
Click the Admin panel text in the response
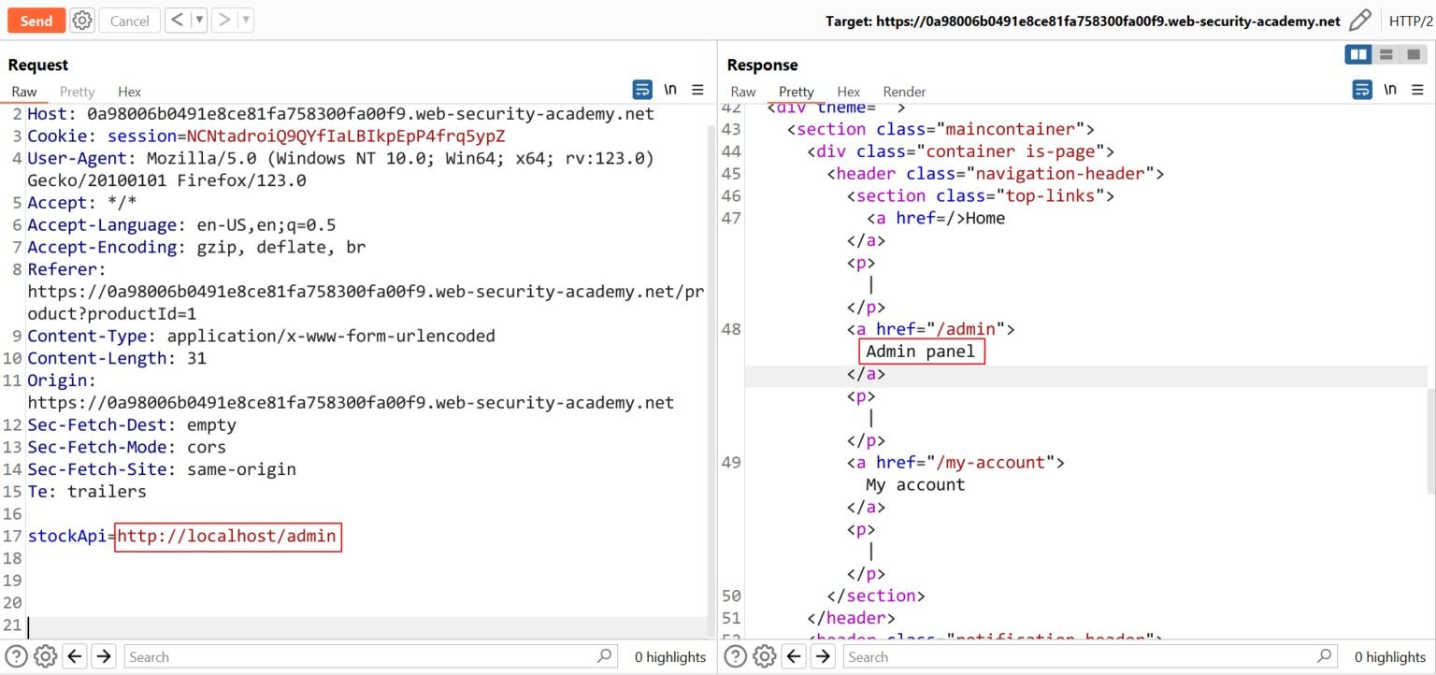tap(921, 352)
